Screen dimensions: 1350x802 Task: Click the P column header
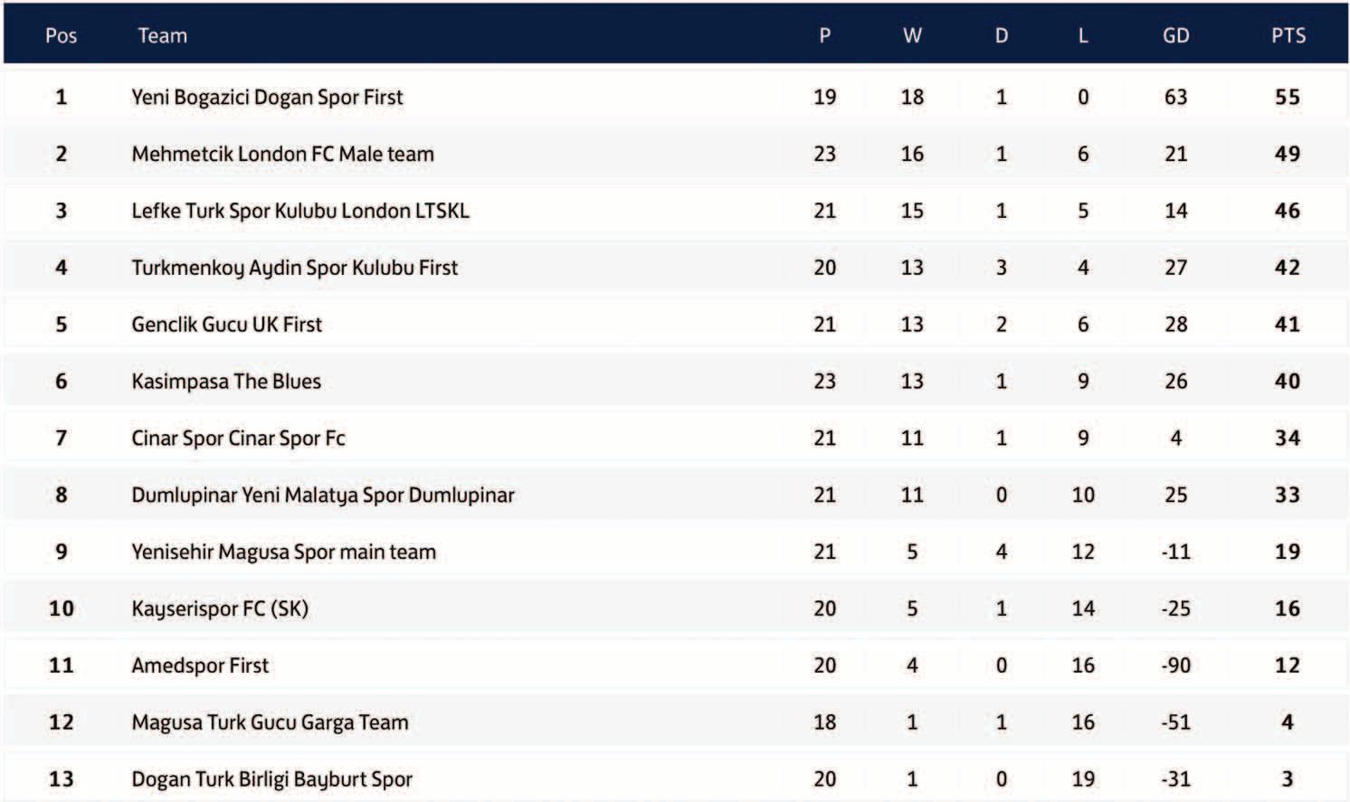pos(824,36)
